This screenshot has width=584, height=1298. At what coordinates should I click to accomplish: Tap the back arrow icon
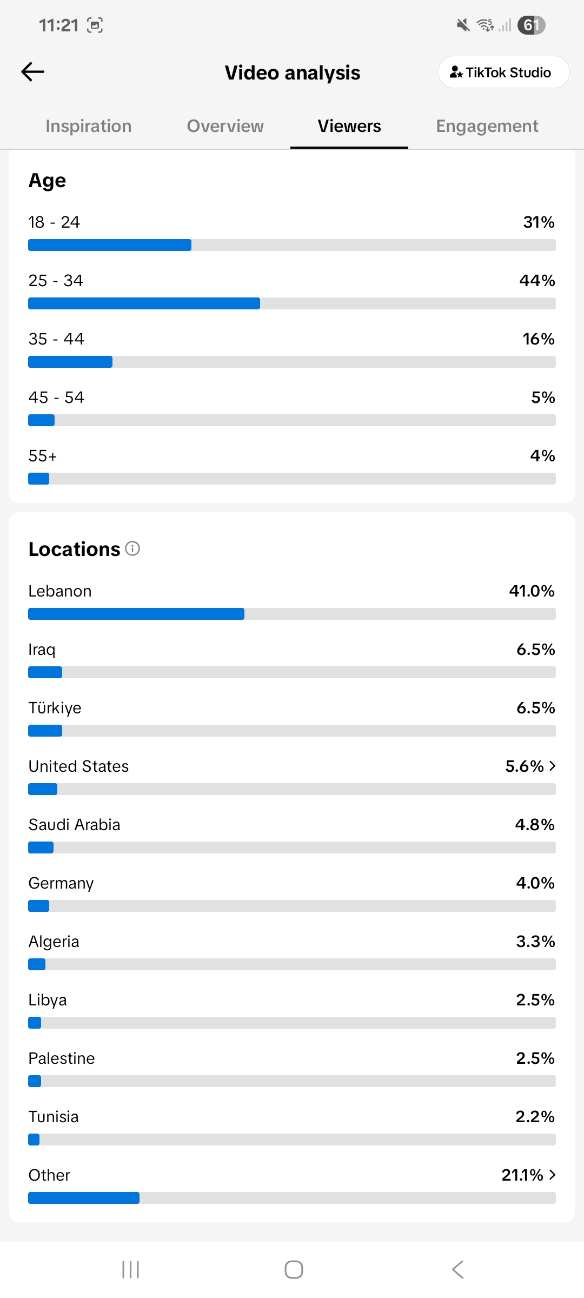point(32,71)
